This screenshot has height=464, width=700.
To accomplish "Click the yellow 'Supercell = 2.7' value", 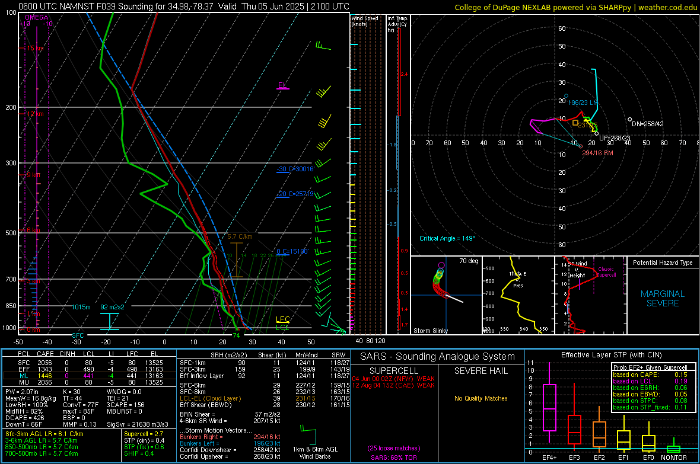I will click(x=144, y=434).
